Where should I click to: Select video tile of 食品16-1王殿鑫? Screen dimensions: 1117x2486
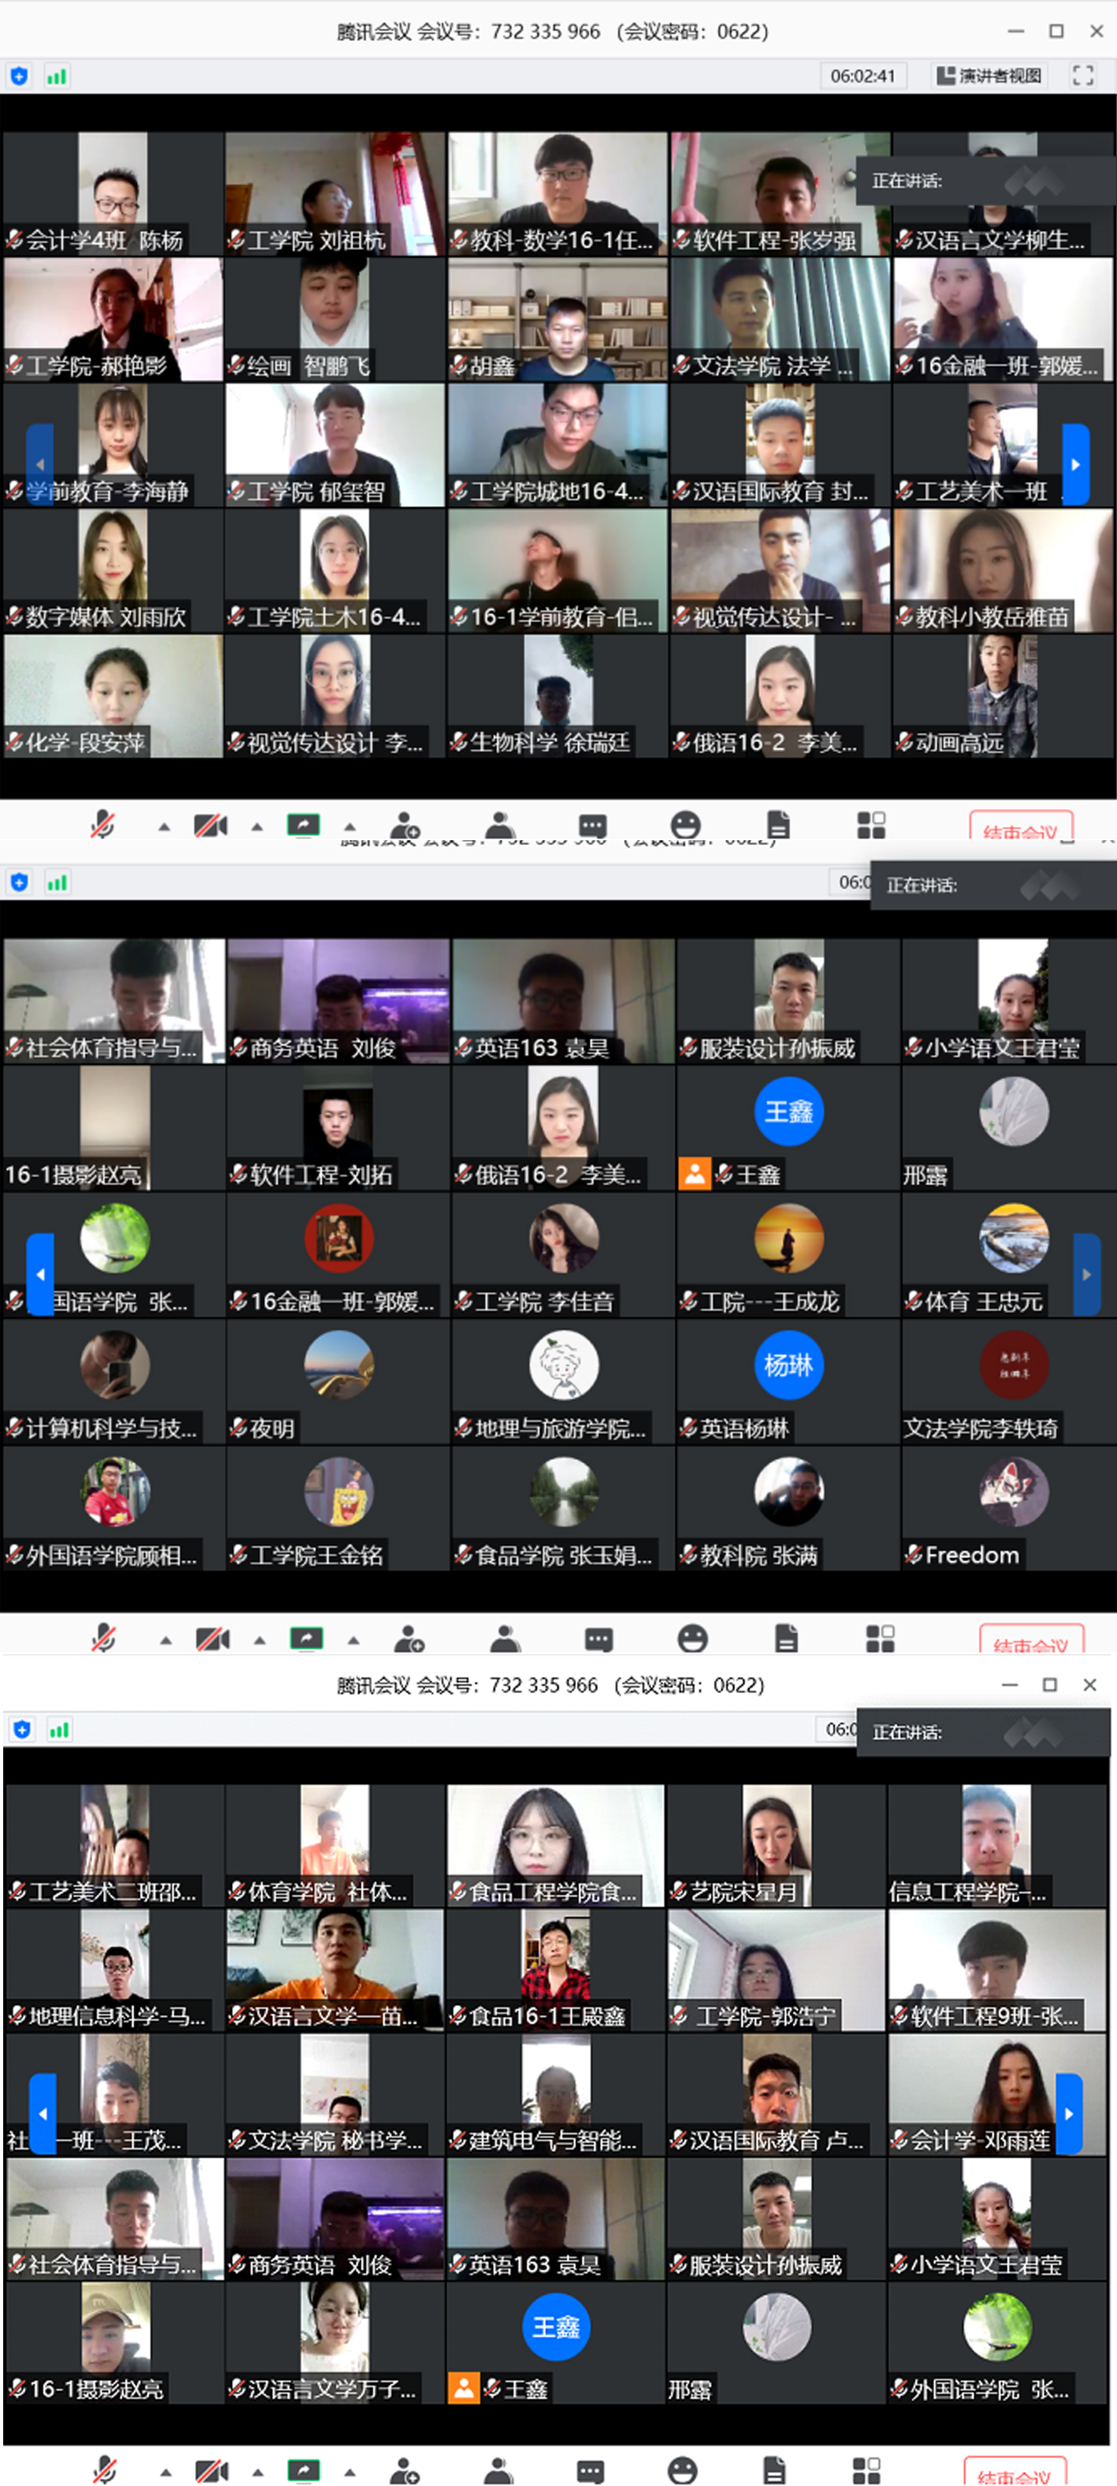556,1971
